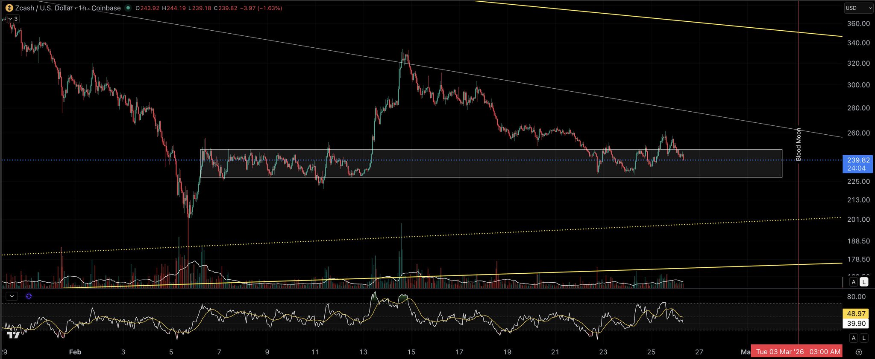Click the green market status dot
Screen dimensions: 875x359
128,8
